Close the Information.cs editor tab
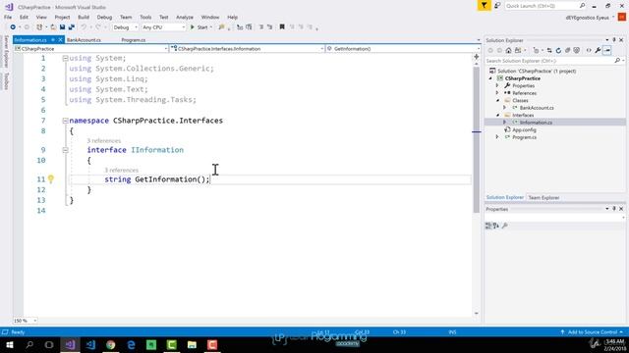Viewport: 629px width, 353px height. click(x=60, y=40)
